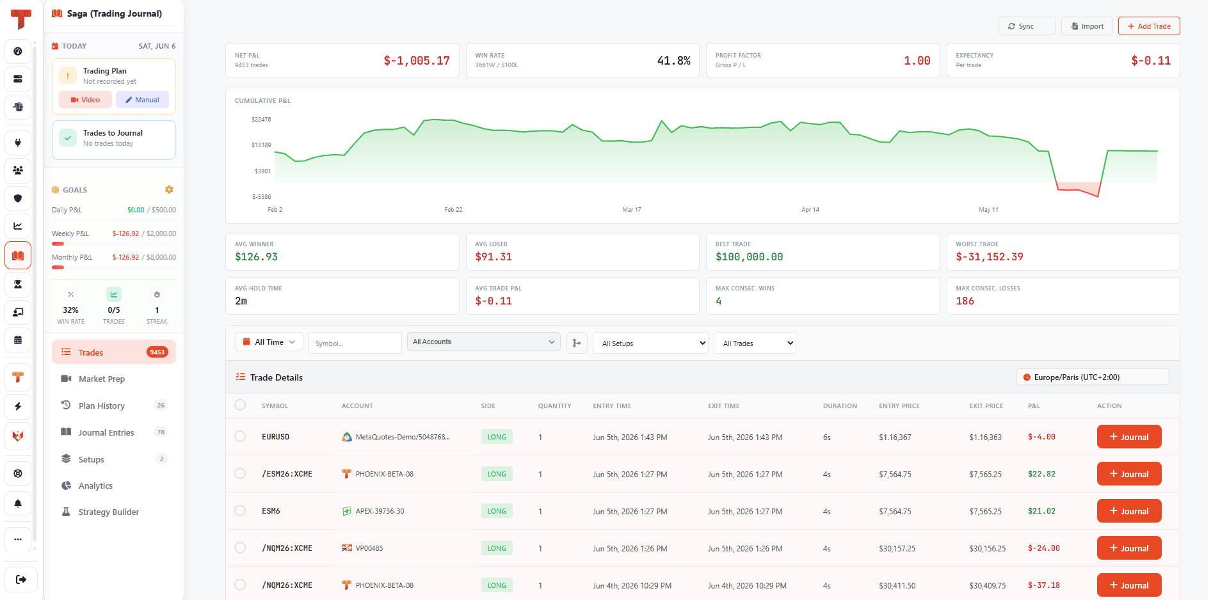Click the MetaQuotes-Demo account cell
Image resolution: width=1220 pixels, height=600 pixels.
click(396, 437)
